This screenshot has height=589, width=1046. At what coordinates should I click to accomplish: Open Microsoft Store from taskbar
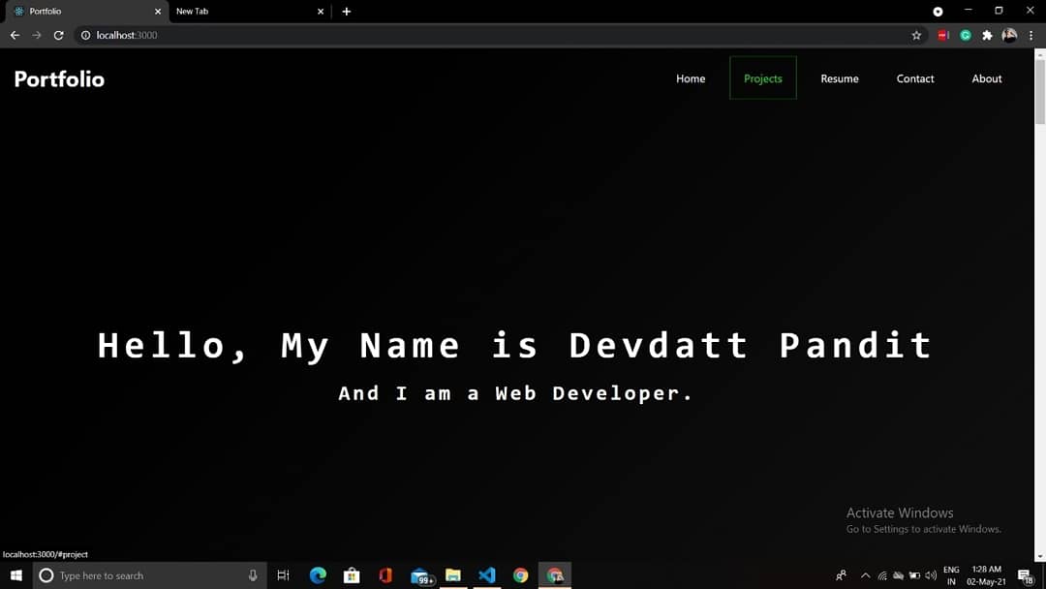coord(352,575)
